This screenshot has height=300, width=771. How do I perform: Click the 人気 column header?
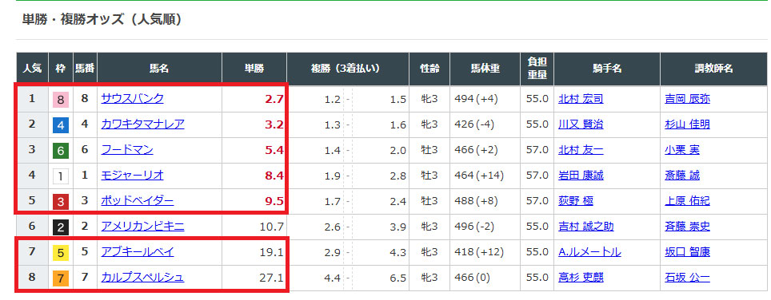point(32,68)
